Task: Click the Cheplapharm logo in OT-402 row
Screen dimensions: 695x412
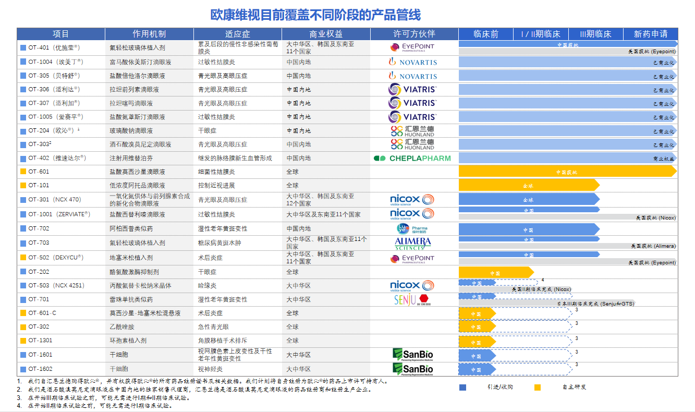Action: point(412,158)
